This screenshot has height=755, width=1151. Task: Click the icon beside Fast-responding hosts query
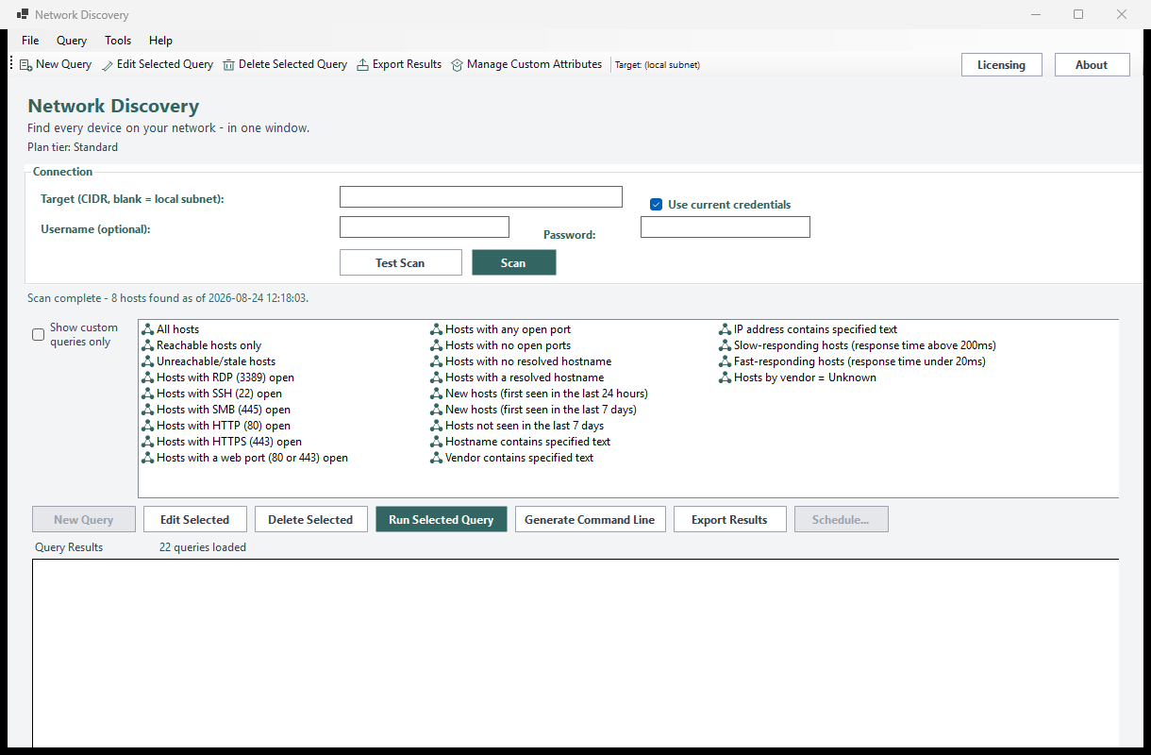point(726,361)
